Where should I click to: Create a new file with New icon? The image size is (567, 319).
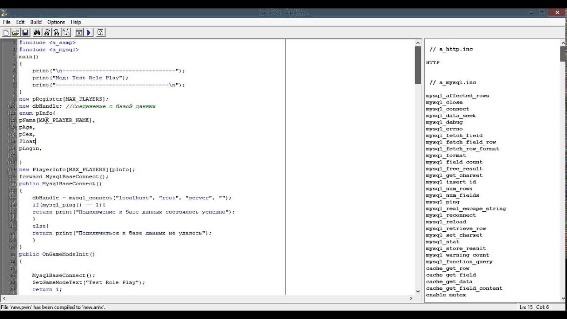pos(6,32)
